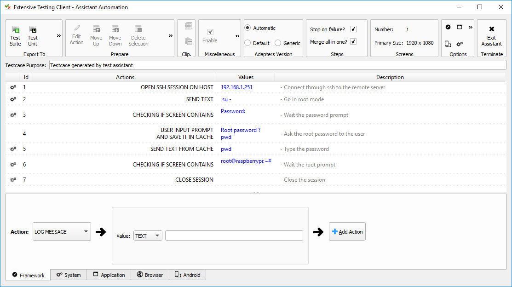Viewport: 512px width, 287px height.
Task: Select the Automatic adapters version
Action: (248, 28)
